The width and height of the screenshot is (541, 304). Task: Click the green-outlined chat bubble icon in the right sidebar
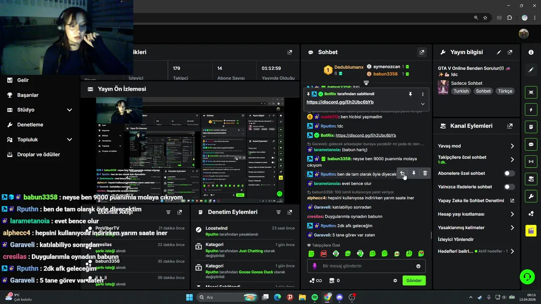531,144
